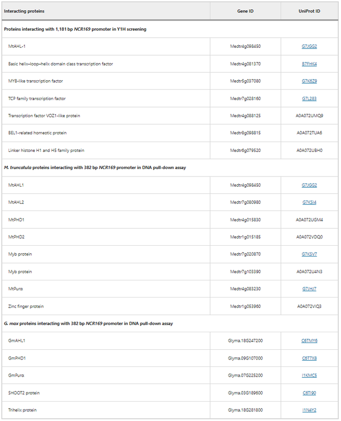Open I1N4Y2 Trihelix protein link
This screenshot has height=421, width=341.
pyautogui.click(x=309, y=410)
